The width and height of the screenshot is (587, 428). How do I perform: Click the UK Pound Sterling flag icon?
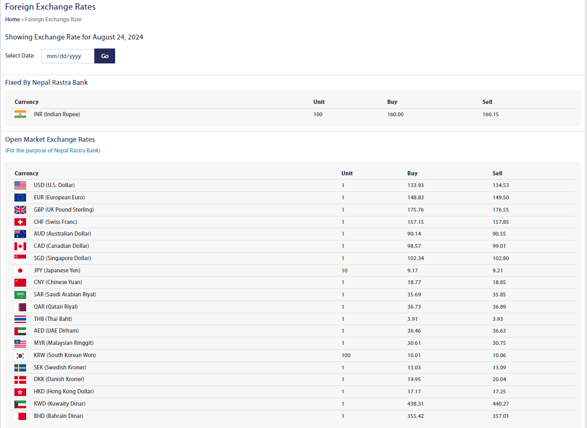20,209
